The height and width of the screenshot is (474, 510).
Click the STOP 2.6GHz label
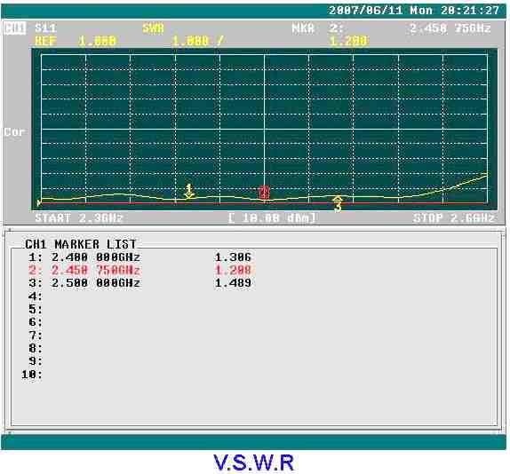pyautogui.click(x=454, y=218)
